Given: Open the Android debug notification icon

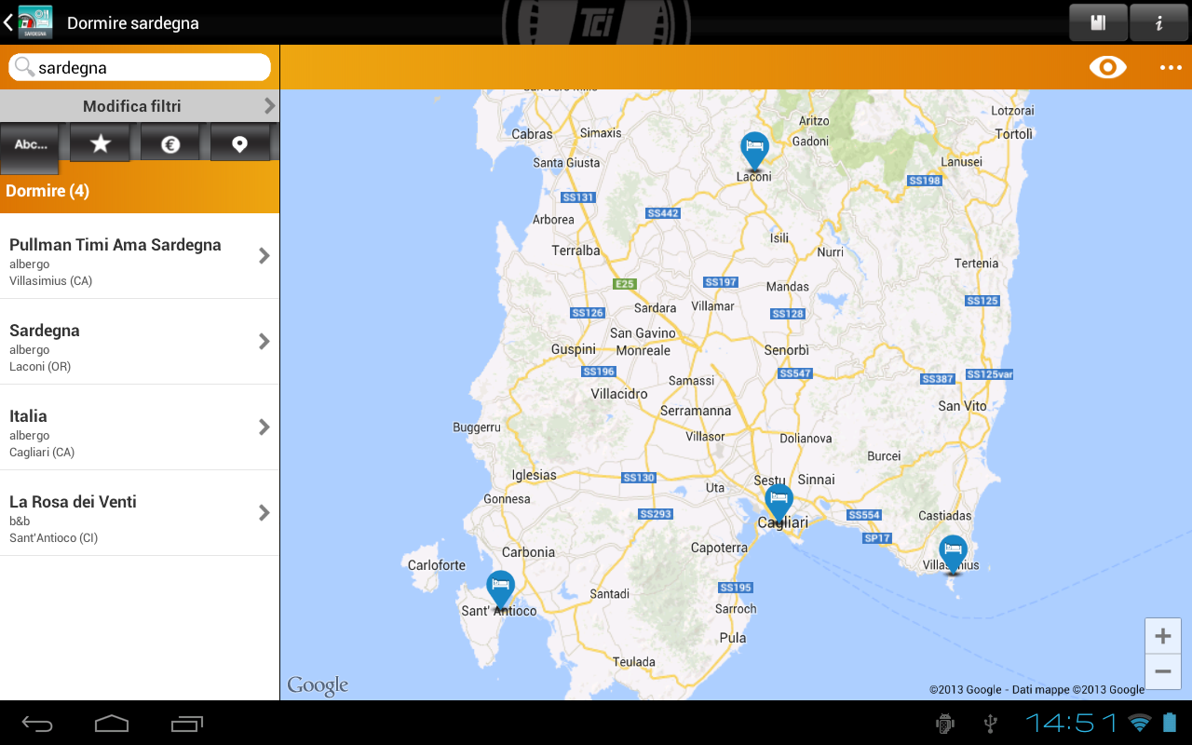Looking at the screenshot, I should 945,724.
